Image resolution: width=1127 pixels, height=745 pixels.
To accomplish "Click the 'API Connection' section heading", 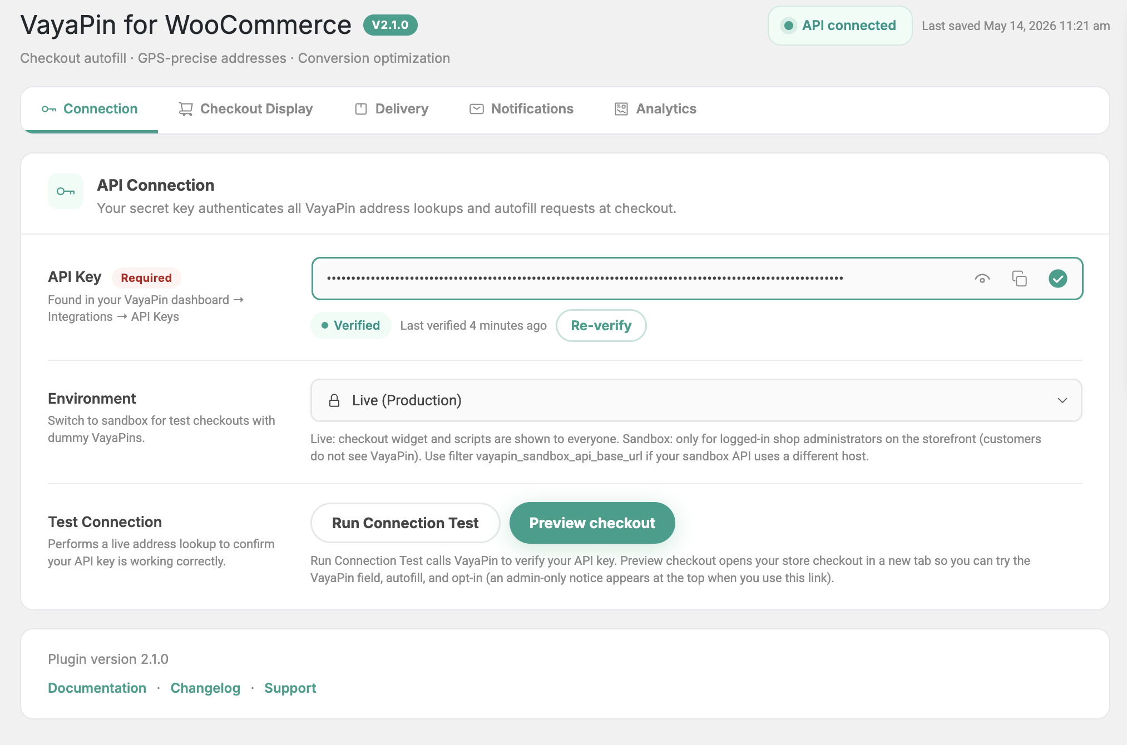I will click(x=156, y=185).
